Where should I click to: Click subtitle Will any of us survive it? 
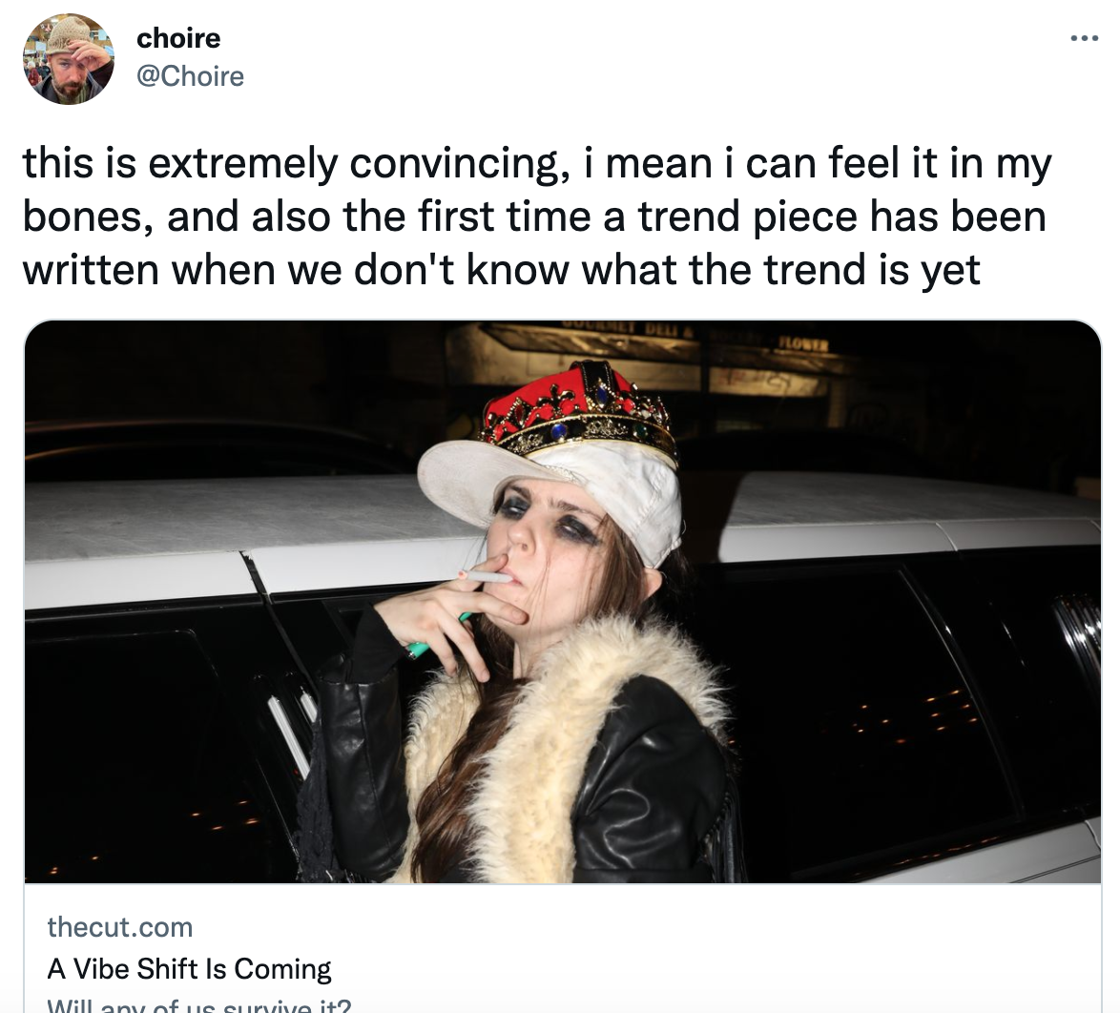tap(198, 1003)
